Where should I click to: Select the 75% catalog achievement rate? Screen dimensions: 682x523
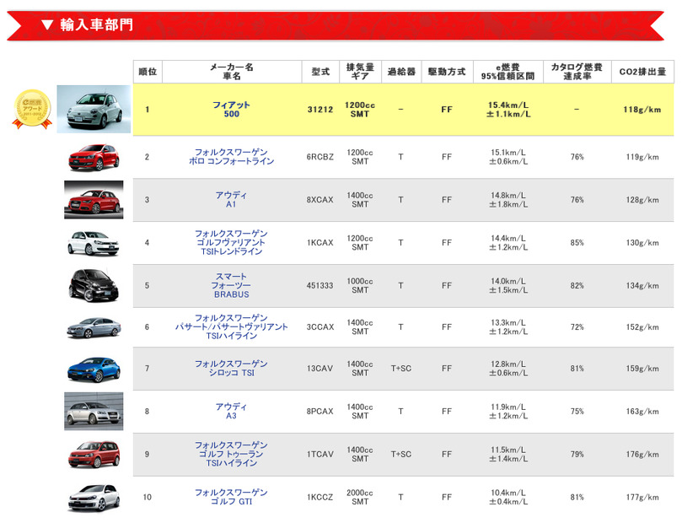[x=577, y=411]
